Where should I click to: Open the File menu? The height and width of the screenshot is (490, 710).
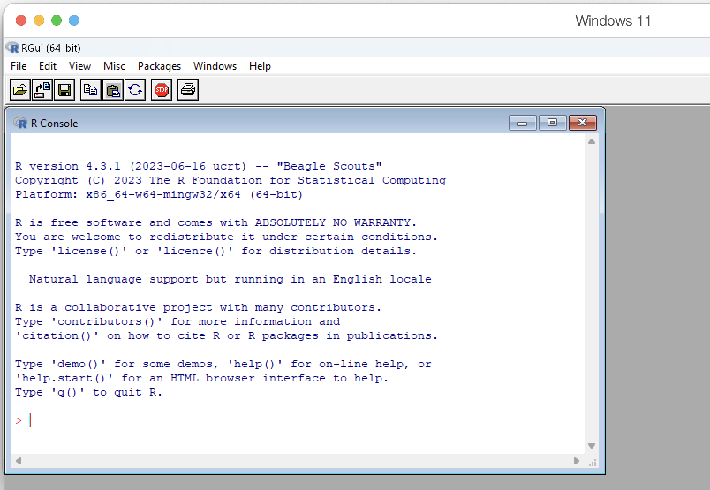19,66
